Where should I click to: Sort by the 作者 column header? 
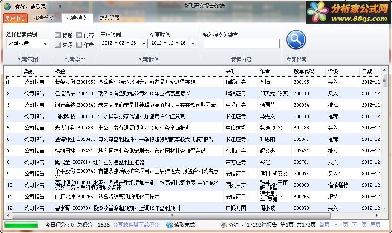(x=274, y=71)
